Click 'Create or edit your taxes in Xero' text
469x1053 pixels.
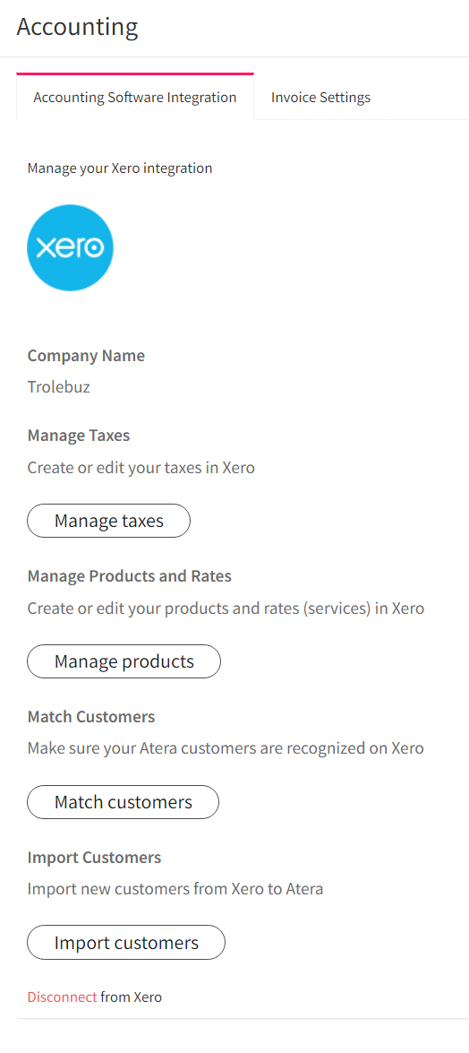(141, 468)
